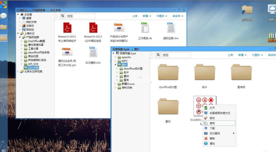Click search magnifier in 百度网盘 window
Image resolution: width=276 pixels, height=152 pixels.
pos(158,55)
